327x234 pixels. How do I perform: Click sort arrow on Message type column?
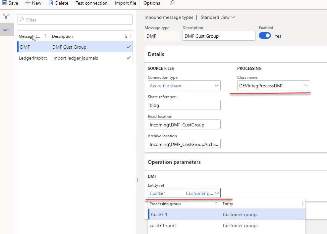click(45, 36)
